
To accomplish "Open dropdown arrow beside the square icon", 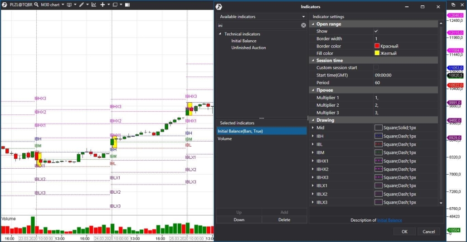I will pos(121,5).
